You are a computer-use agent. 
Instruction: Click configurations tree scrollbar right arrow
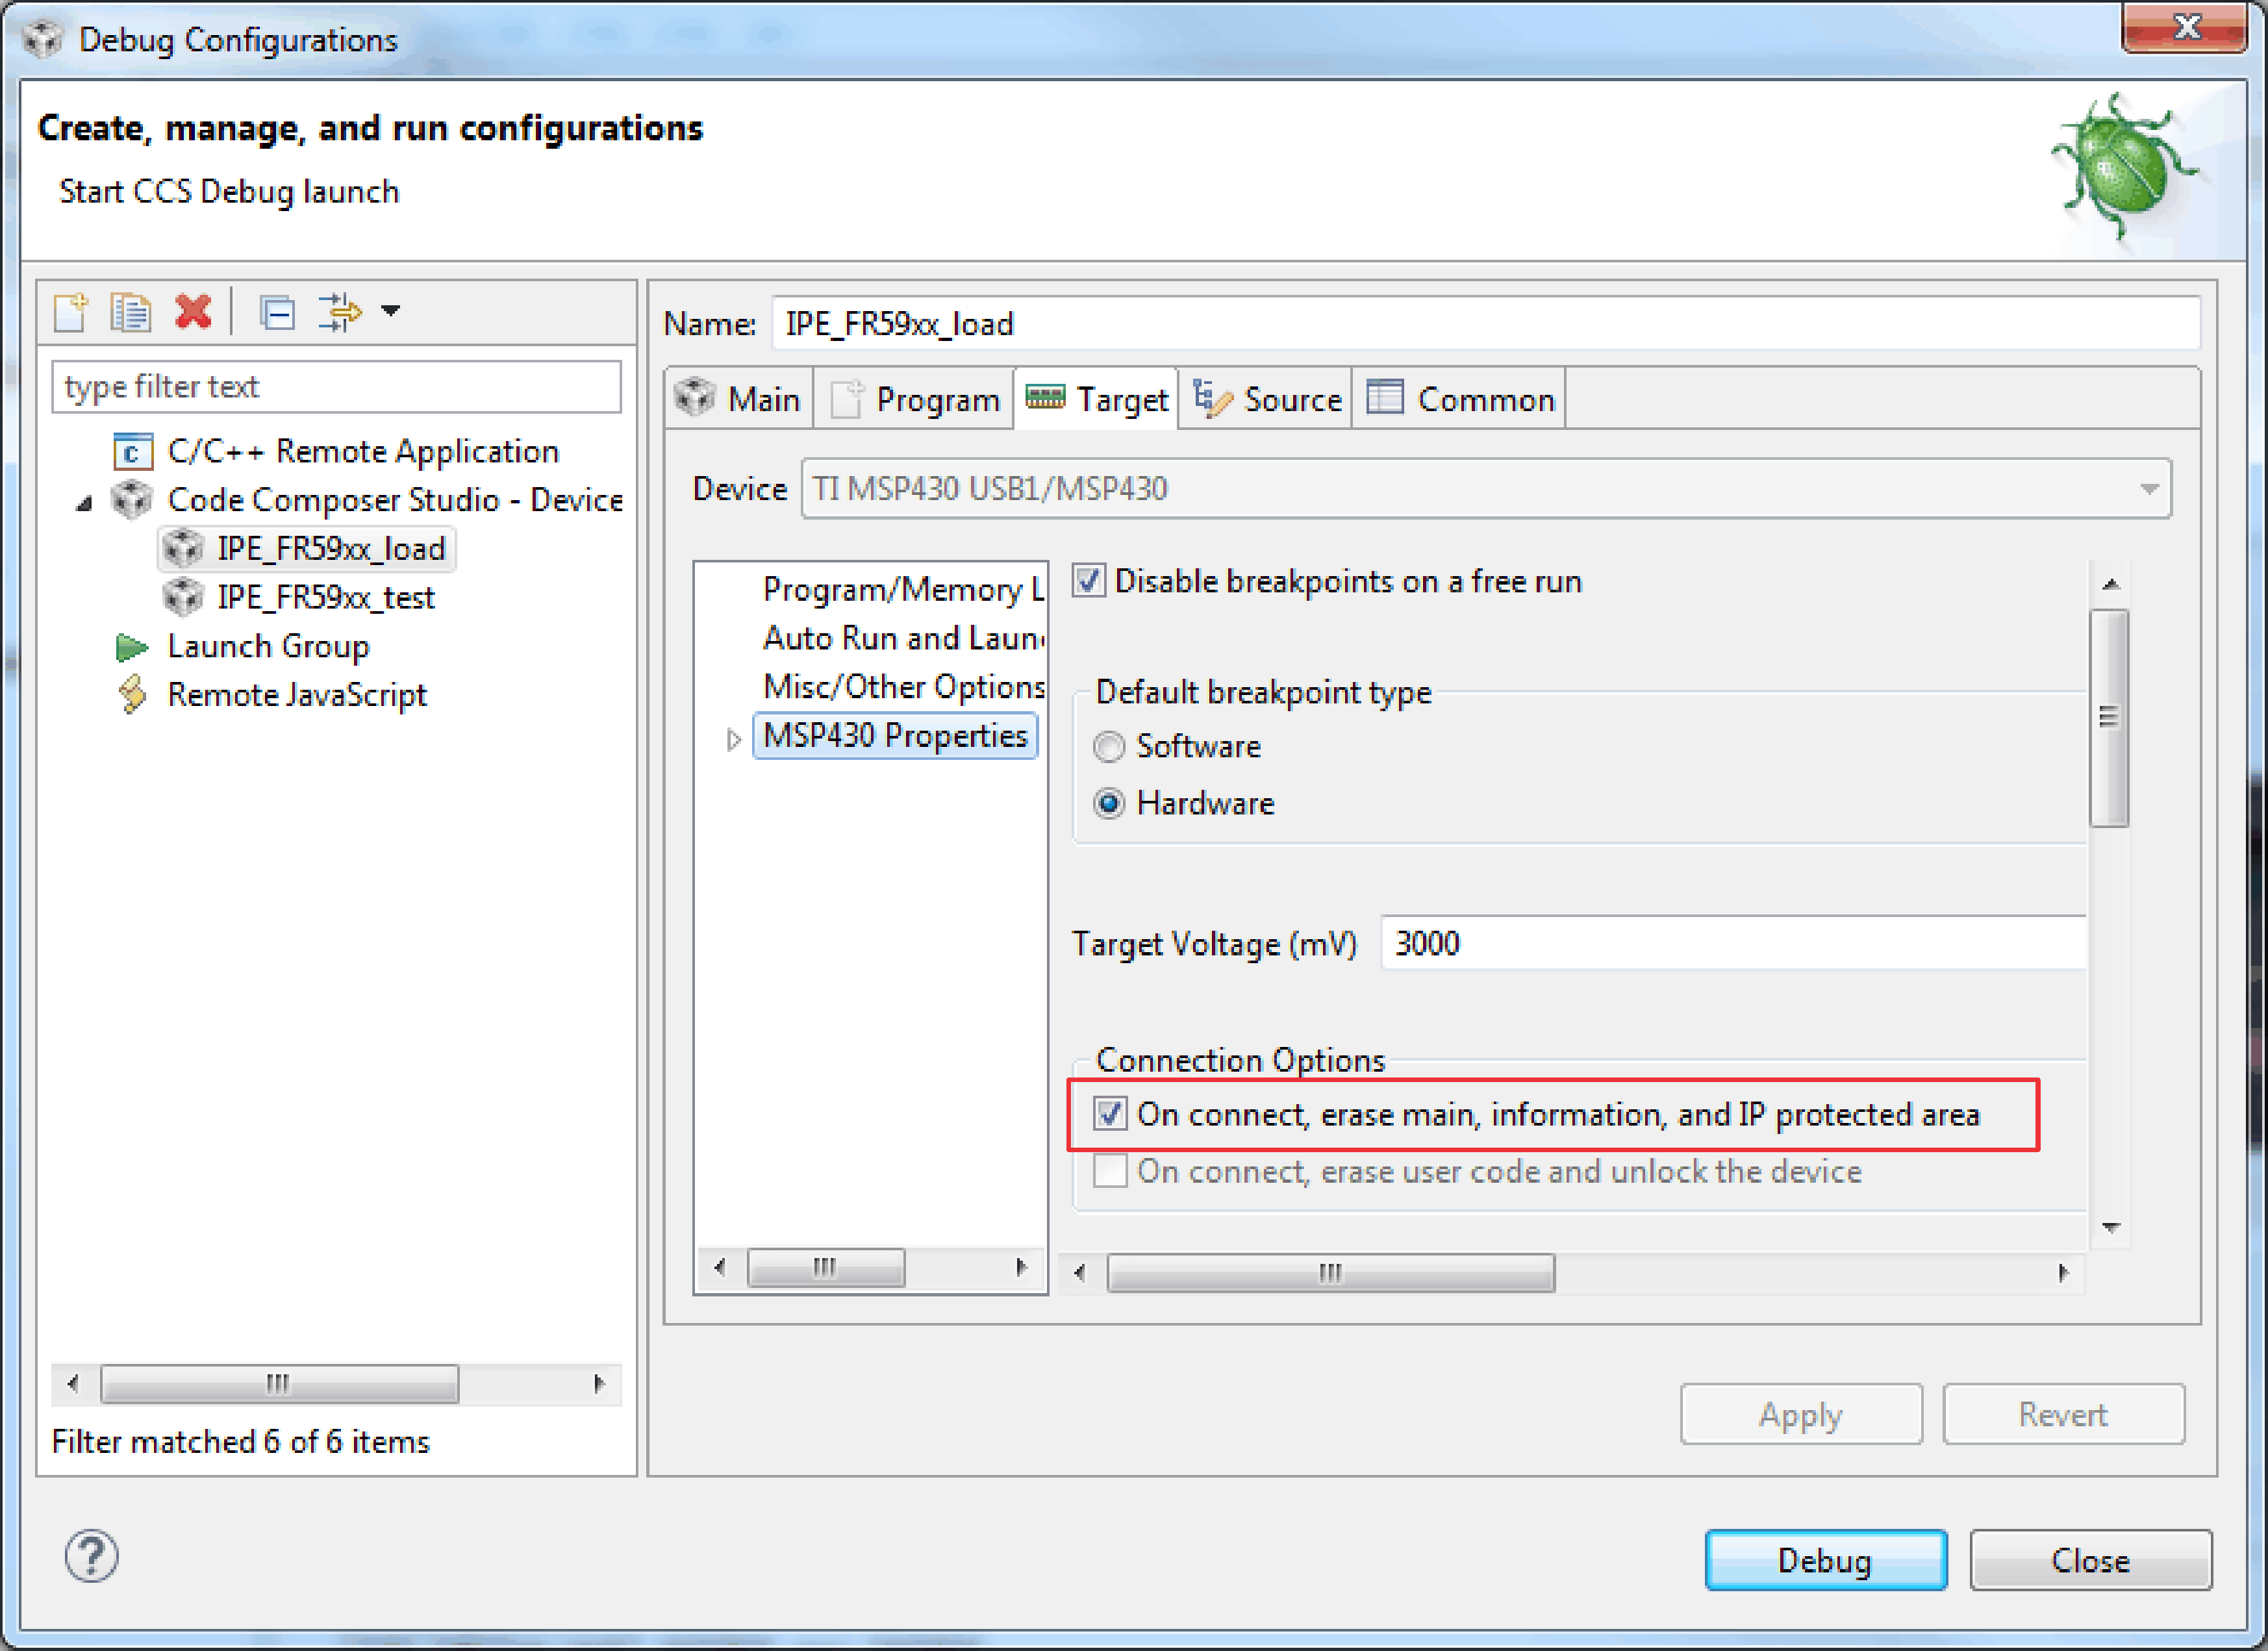599,1385
